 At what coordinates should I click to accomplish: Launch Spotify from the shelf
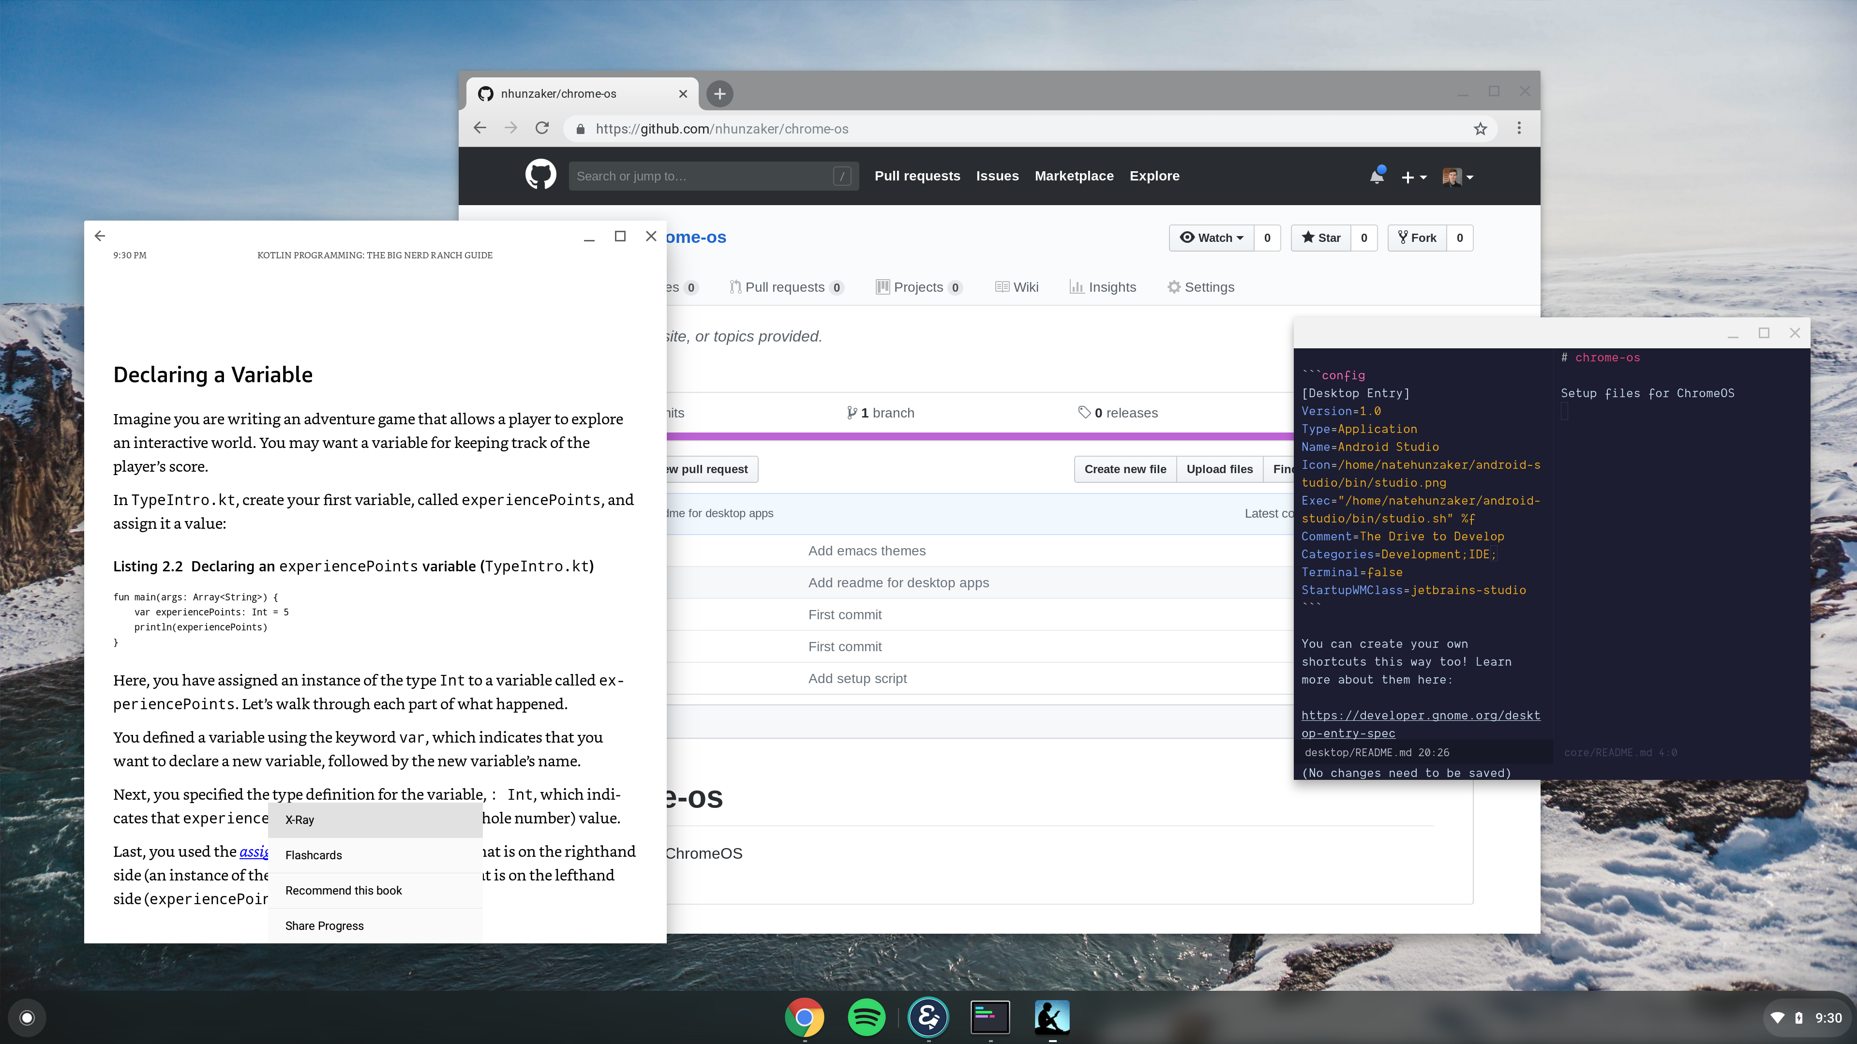click(x=866, y=1017)
